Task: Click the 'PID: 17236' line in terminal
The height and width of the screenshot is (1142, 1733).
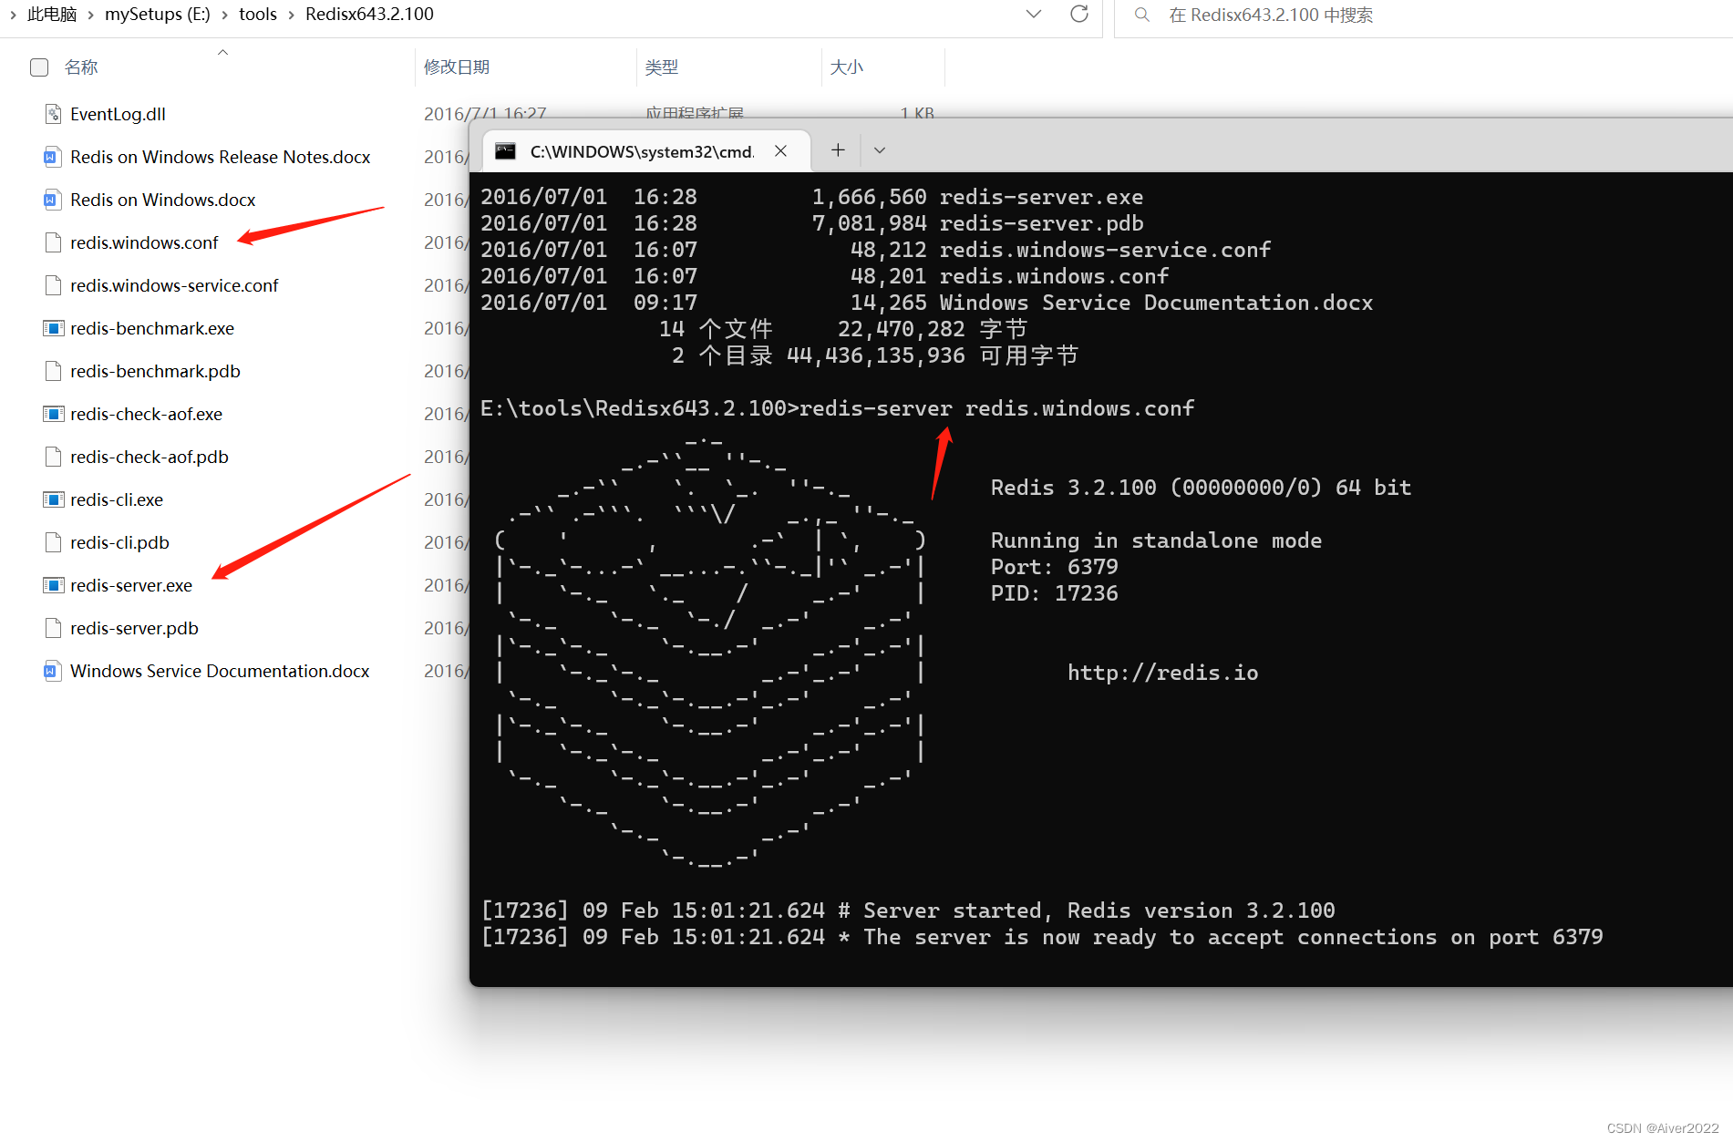Action: pyautogui.click(x=1054, y=593)
